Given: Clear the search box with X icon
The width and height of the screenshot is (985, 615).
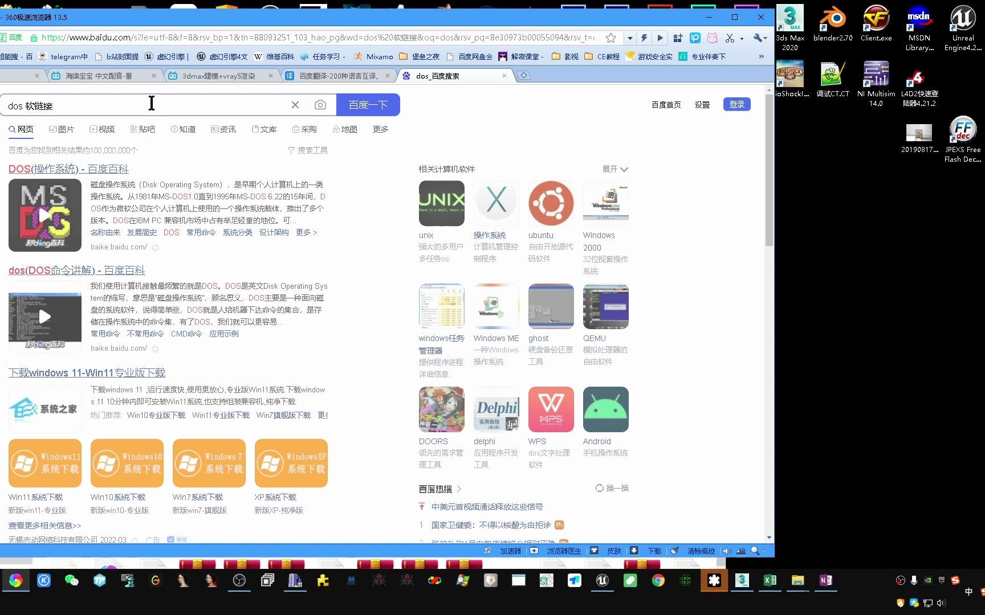Looking at the screenshot, I should [x=295, y=105].
